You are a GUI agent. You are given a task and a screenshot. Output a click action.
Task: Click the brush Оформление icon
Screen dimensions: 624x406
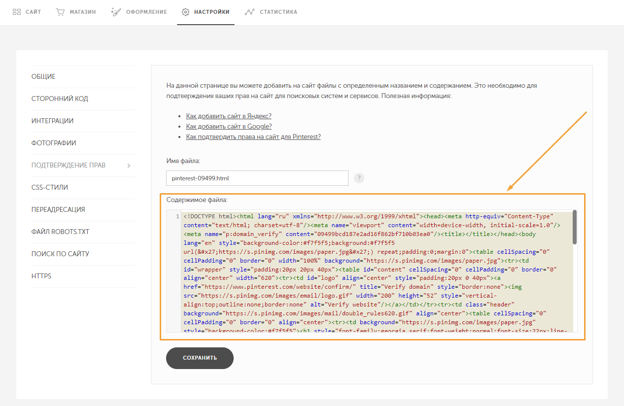click(x=116, y=12)
